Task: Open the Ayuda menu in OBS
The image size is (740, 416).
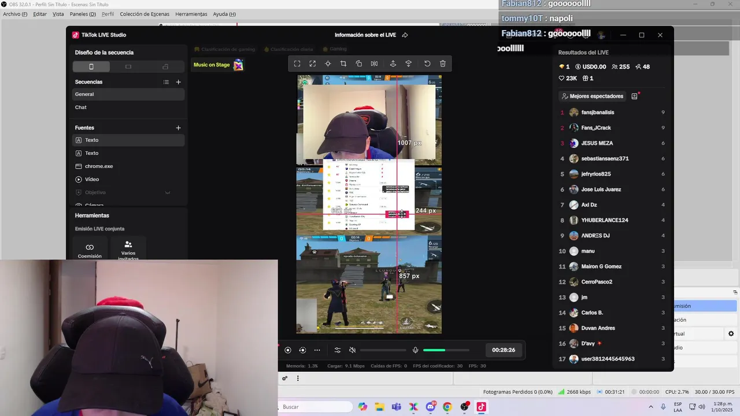Action: click(224, 14)
